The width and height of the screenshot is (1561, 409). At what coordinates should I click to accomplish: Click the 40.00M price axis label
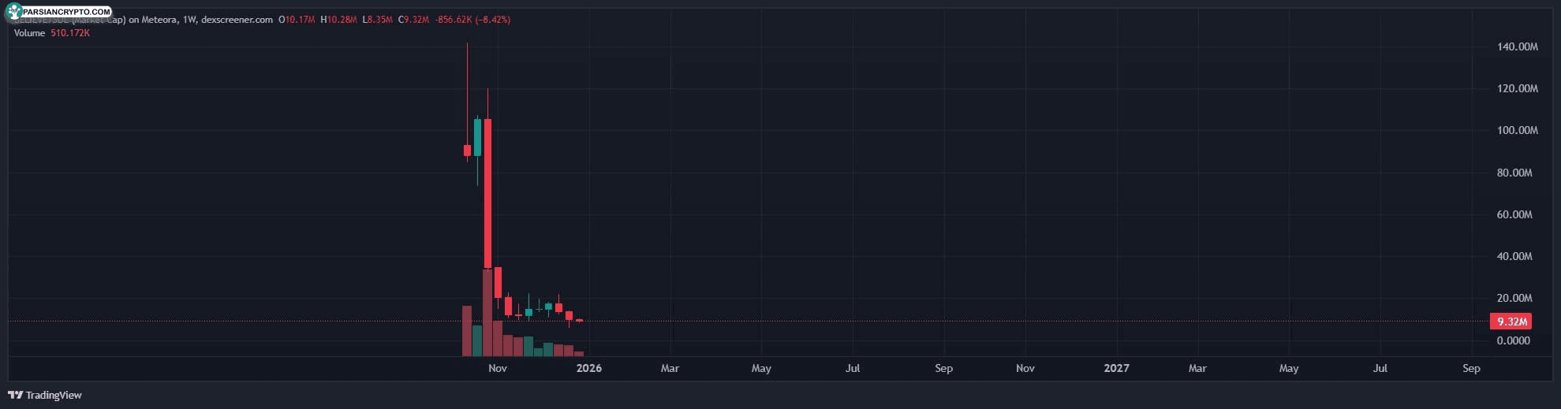click(x=1514, y=256)
